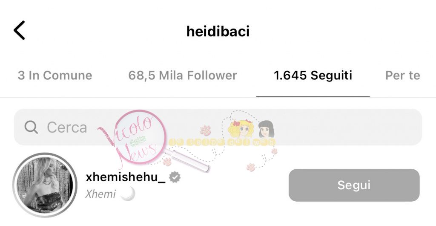Click the dark-haired cartoon girl icon

coord(267,129)
